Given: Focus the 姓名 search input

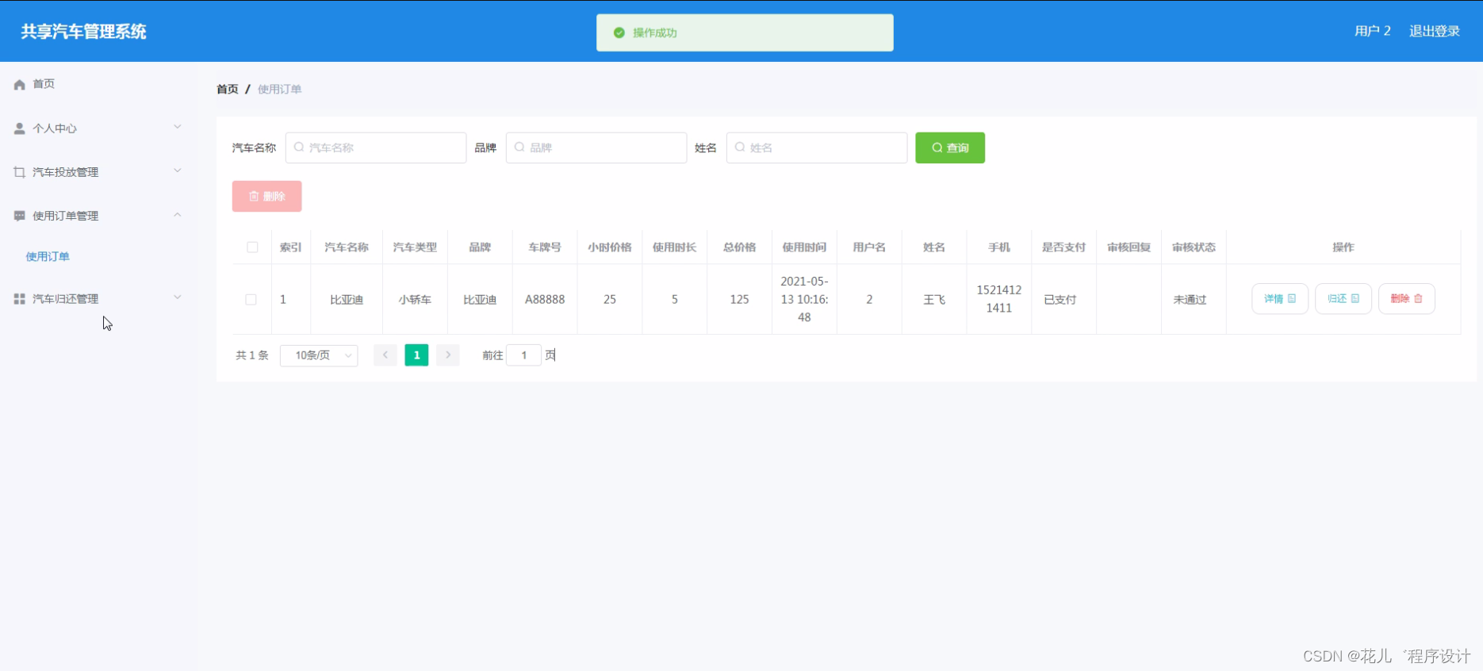Looking at the screenshot, I should click(817, 148).
